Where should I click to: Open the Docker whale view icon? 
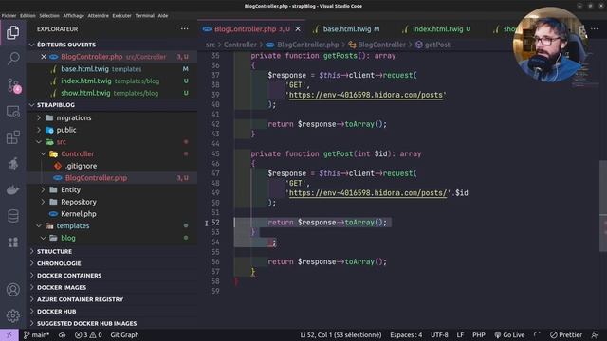[x=12, y=189]
